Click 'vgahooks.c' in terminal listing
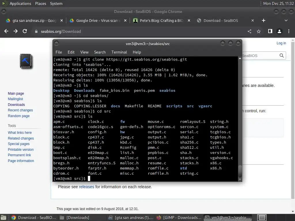 click(222, 158)
